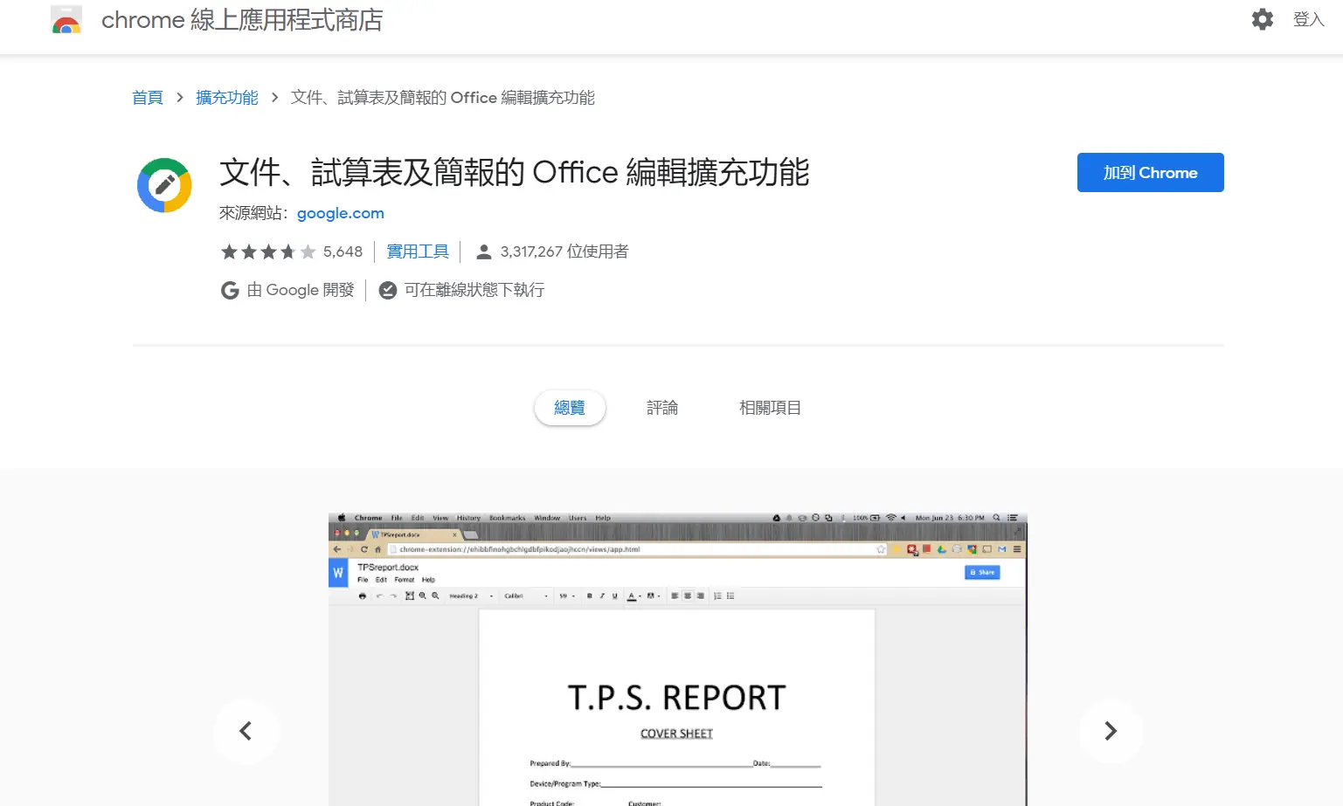This screenshot has height=806, width=1343.
Task: Click the offline checkmark badge icon
Action: 388,290
